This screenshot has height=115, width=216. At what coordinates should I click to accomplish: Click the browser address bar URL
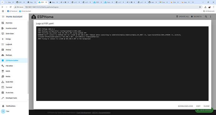(x=42, y=7)
